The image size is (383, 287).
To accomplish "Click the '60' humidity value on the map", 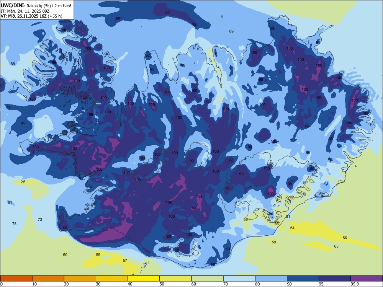I will [x=65, y=254].
